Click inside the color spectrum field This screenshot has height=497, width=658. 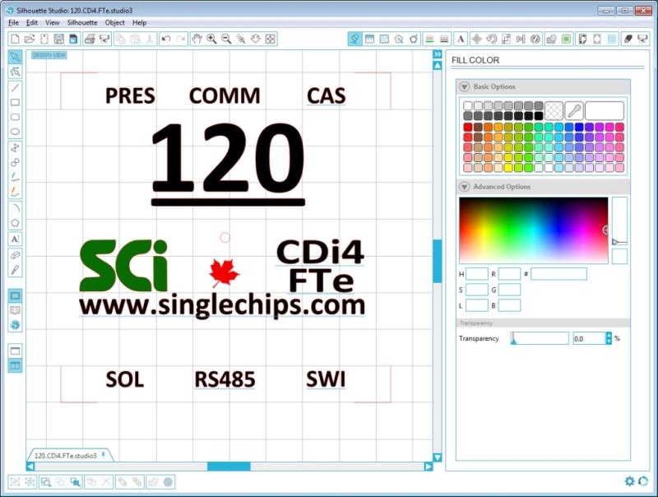tap(533, 230)
